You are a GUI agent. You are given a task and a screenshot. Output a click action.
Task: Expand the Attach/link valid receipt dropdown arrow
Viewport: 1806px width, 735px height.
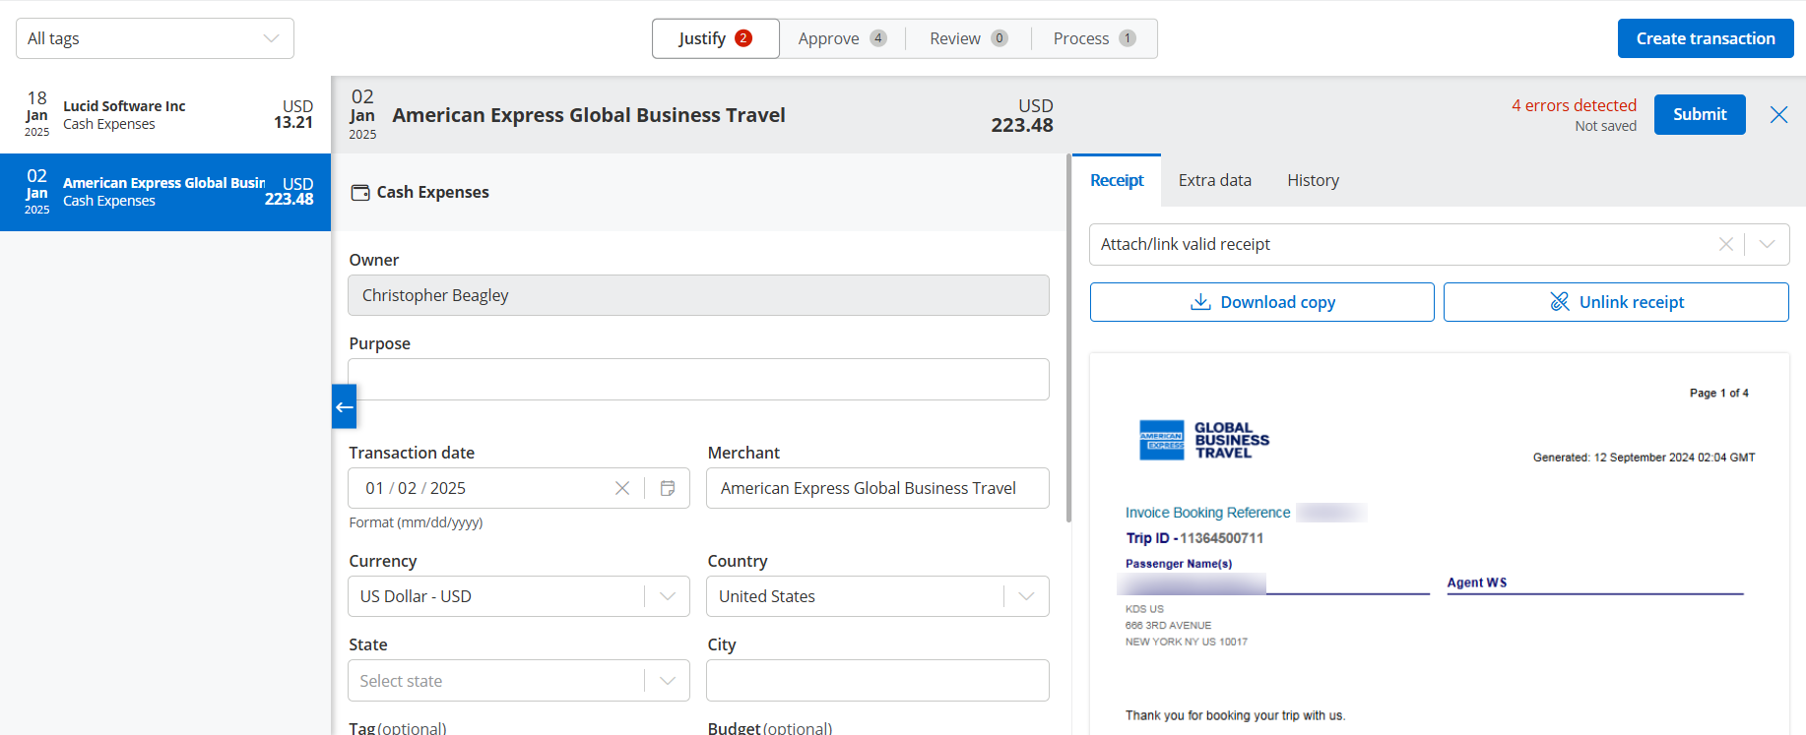pos(1767,244)
